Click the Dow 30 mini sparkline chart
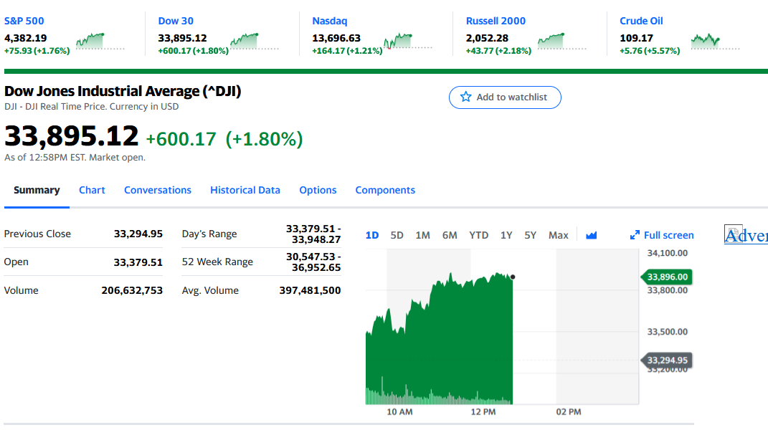The height and width of the screenshot is (430, 768). pos(254,41)
